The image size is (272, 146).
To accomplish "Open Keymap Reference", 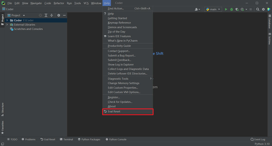I will coord(128,23).
